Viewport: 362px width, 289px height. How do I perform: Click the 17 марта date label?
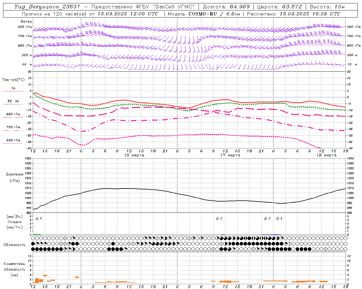tap(230, 155)
